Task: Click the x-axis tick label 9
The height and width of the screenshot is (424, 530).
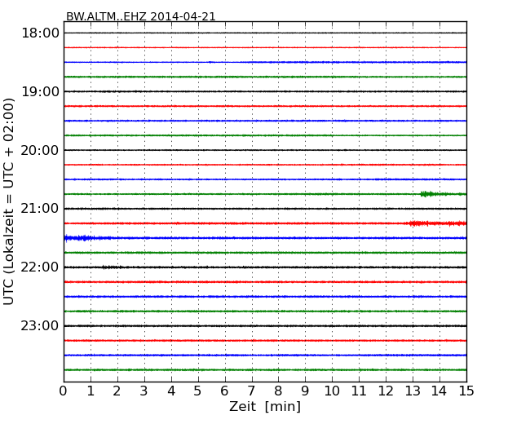Action: pos(305,391)
